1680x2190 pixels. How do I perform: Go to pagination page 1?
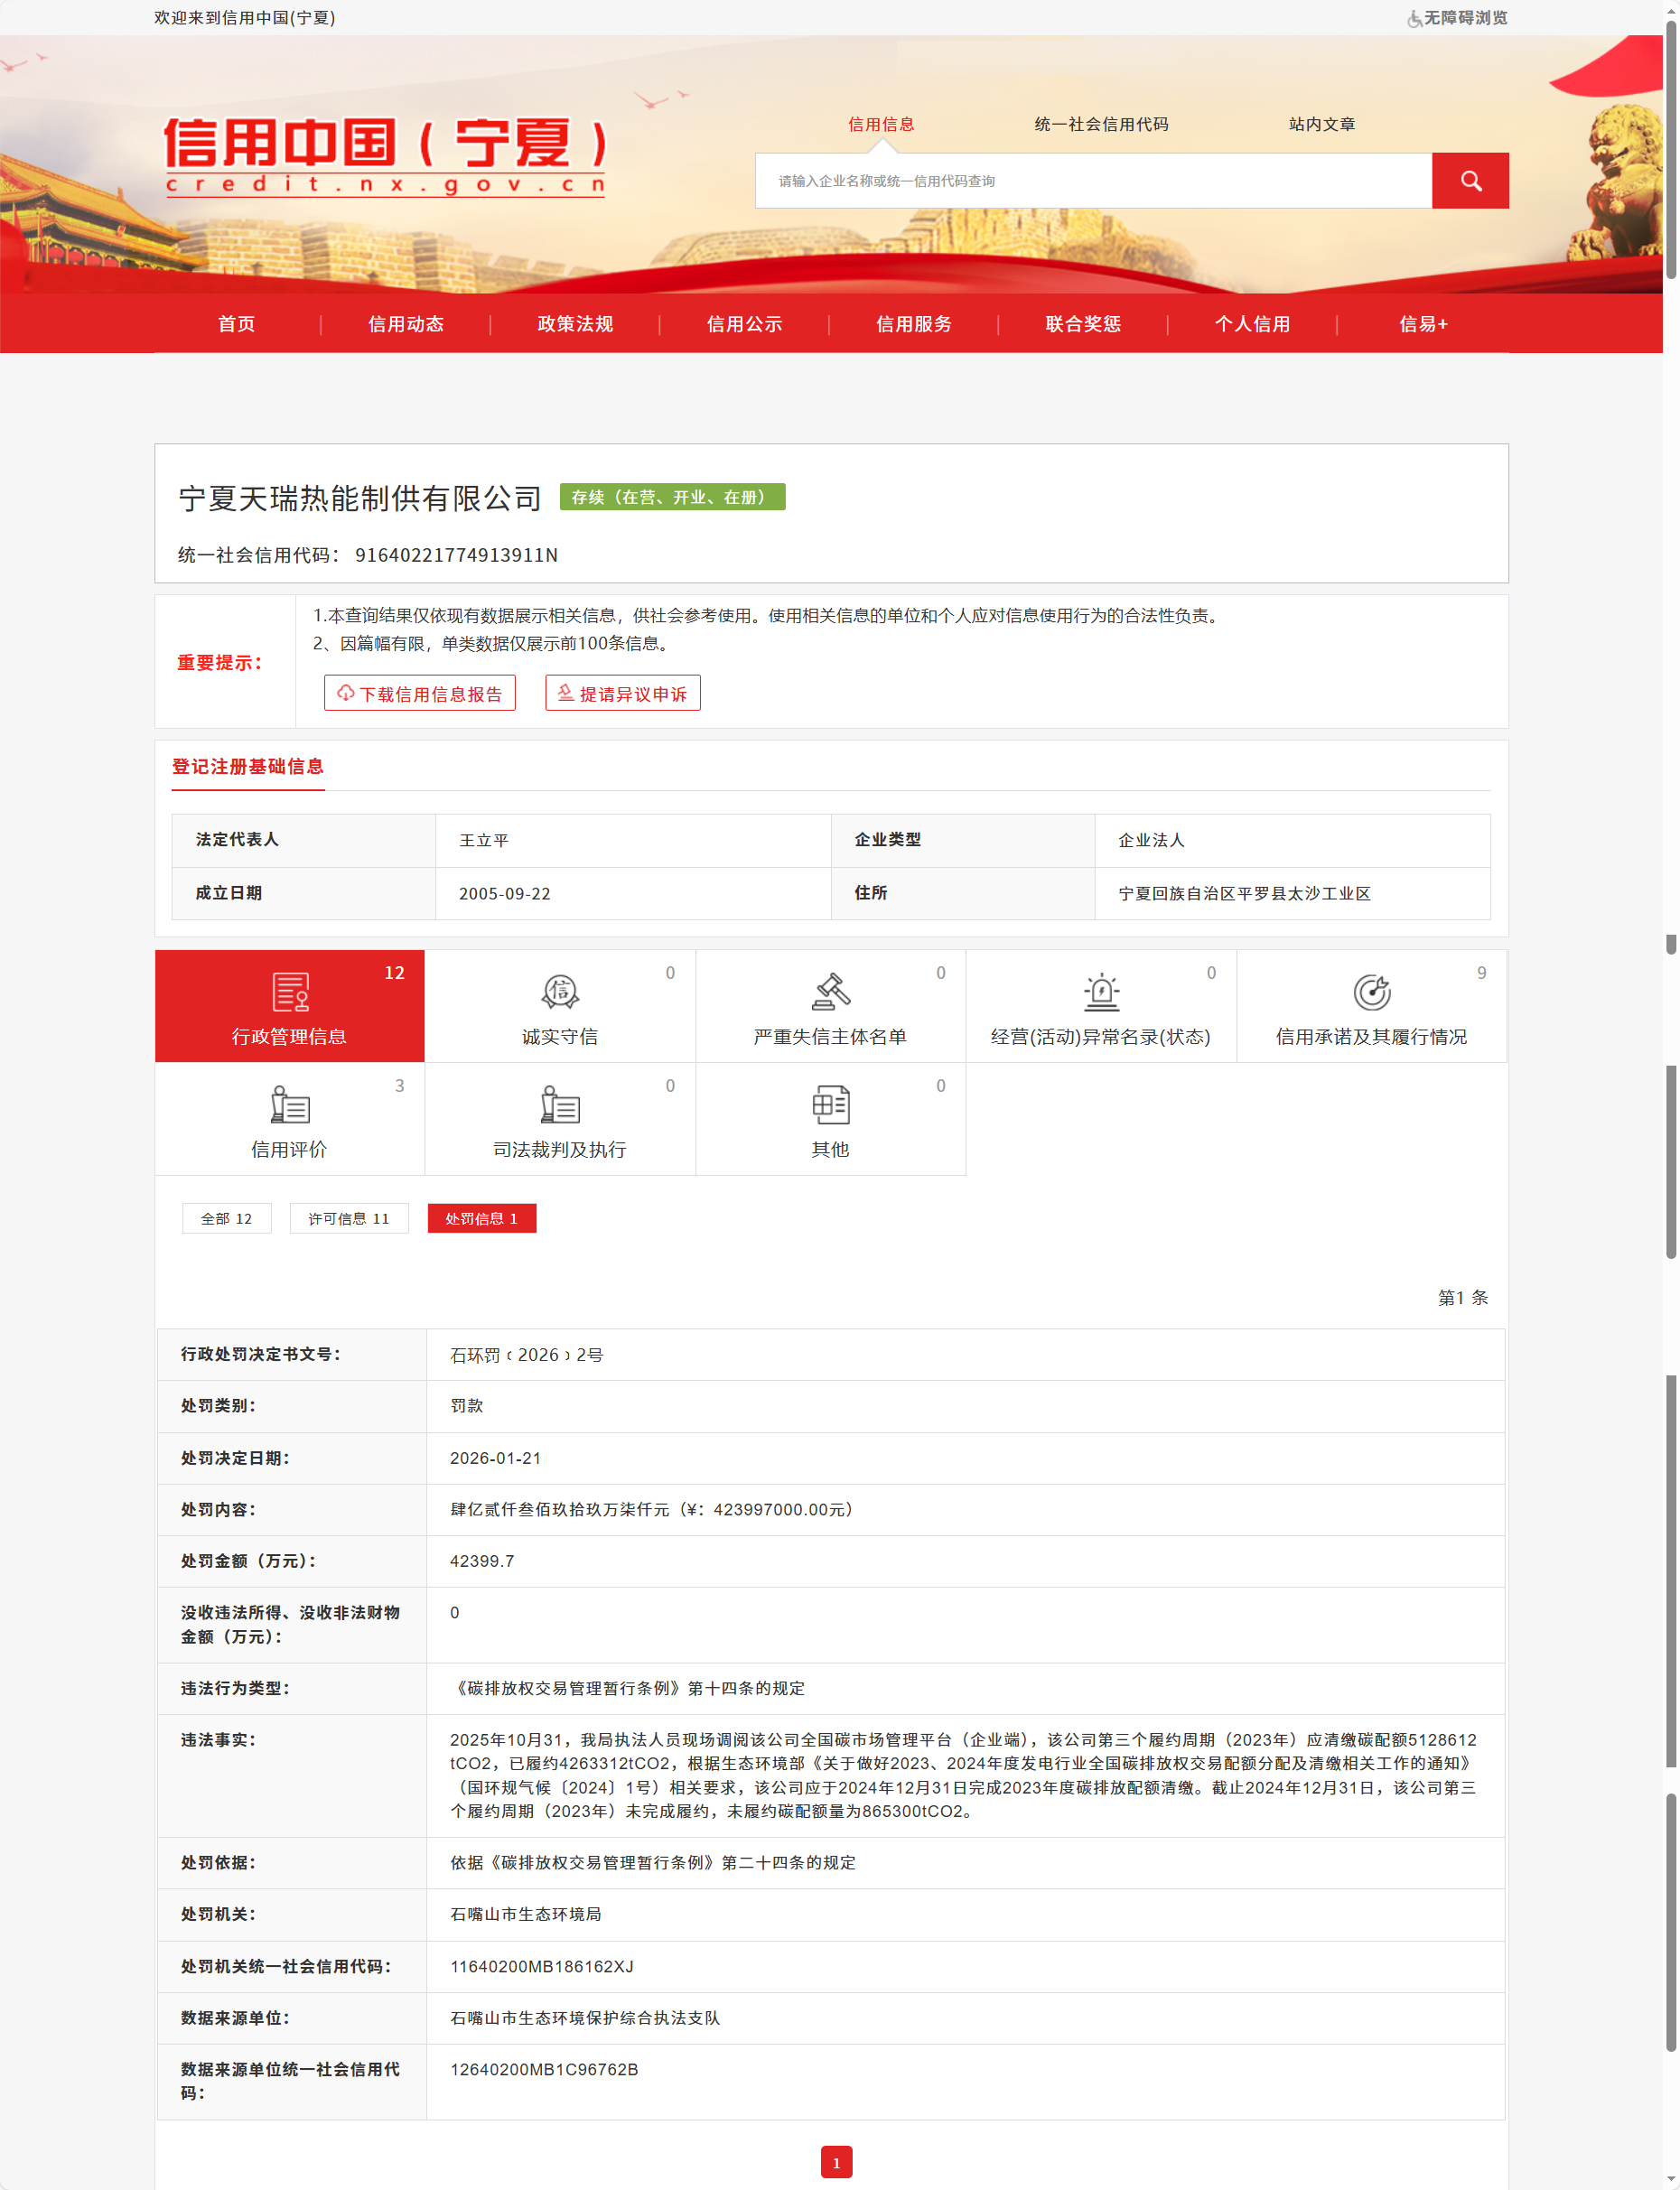coord(836,2162)
